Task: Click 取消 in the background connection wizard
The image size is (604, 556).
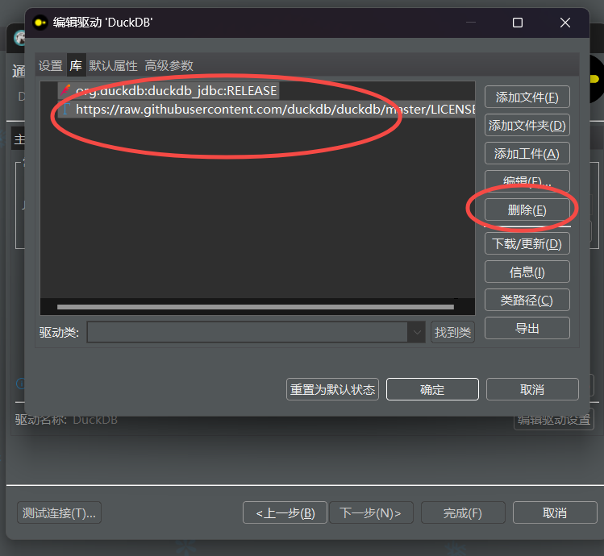Action: tap(555, 512)
